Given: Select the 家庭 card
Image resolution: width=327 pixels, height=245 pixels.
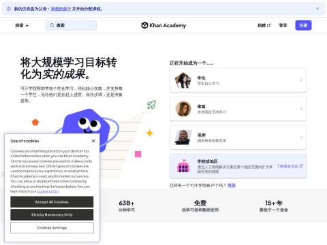Looking at the screenshot, I should coord(238,109).
